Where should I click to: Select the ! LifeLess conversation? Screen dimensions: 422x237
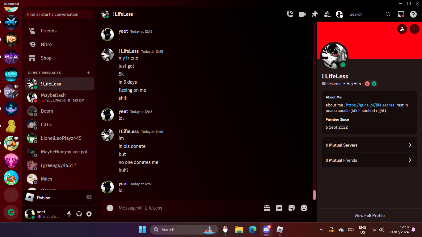coord(59,84)
